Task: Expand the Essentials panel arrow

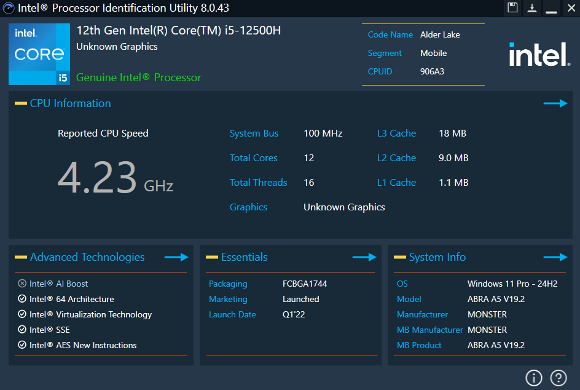Action: (x=364, y=257)
